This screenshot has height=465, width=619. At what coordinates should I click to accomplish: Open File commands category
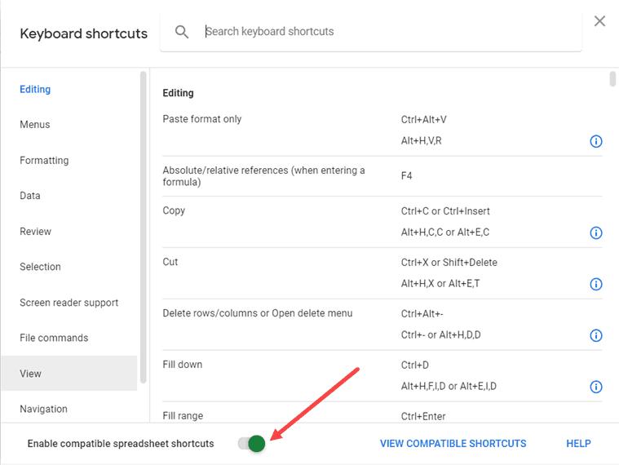click(54, 338)
